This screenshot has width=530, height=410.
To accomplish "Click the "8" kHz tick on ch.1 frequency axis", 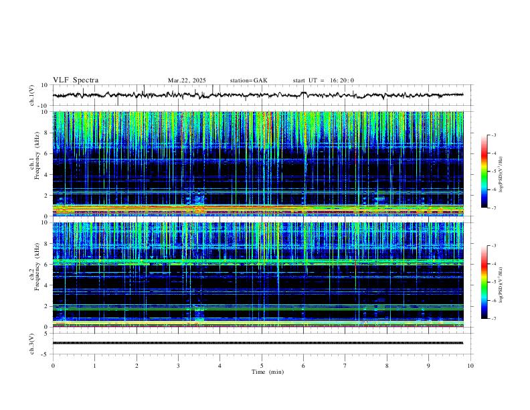I will (x=47, y=133).
